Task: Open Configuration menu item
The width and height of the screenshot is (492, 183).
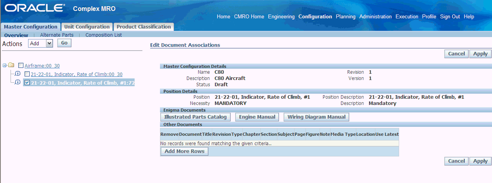Action: tap(315, 17)
